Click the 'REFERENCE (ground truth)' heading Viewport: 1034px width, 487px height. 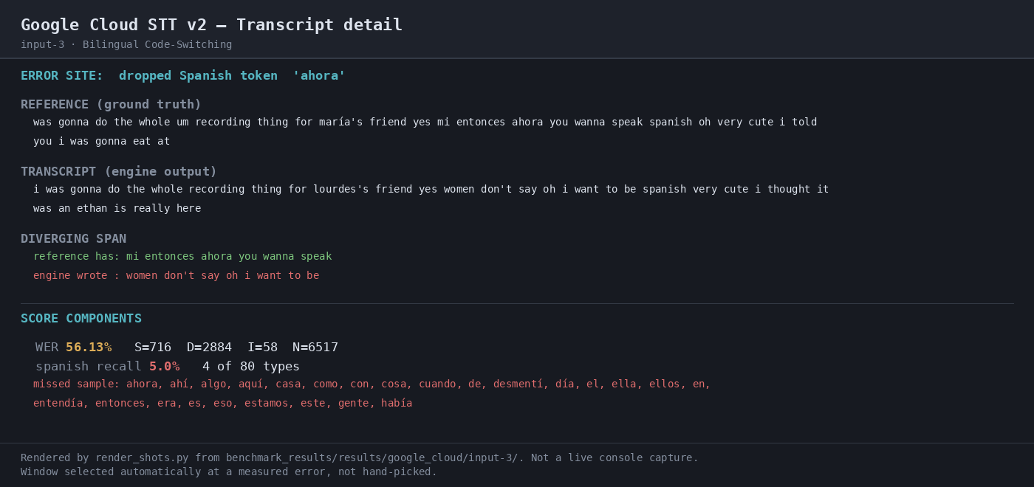tap(111, 105)
